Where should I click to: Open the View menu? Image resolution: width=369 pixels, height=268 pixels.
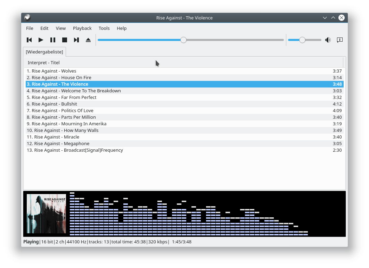click(x=61, y=28)
